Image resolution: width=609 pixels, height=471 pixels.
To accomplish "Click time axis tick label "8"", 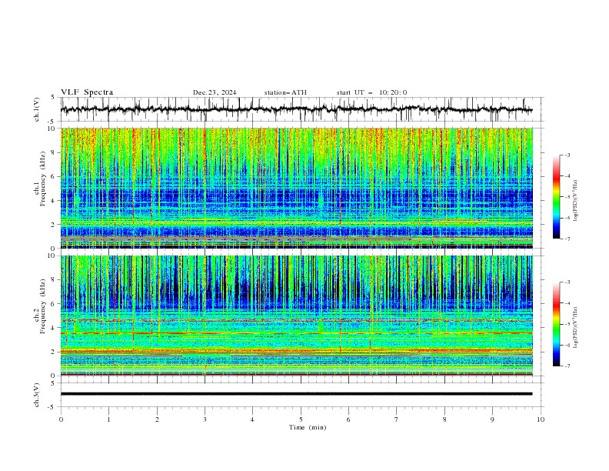I will tap(444, 419).
